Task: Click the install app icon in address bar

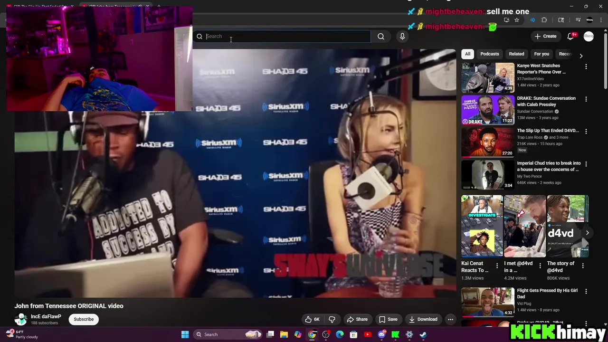Action: pyautogui.click(x=506, y=20)
